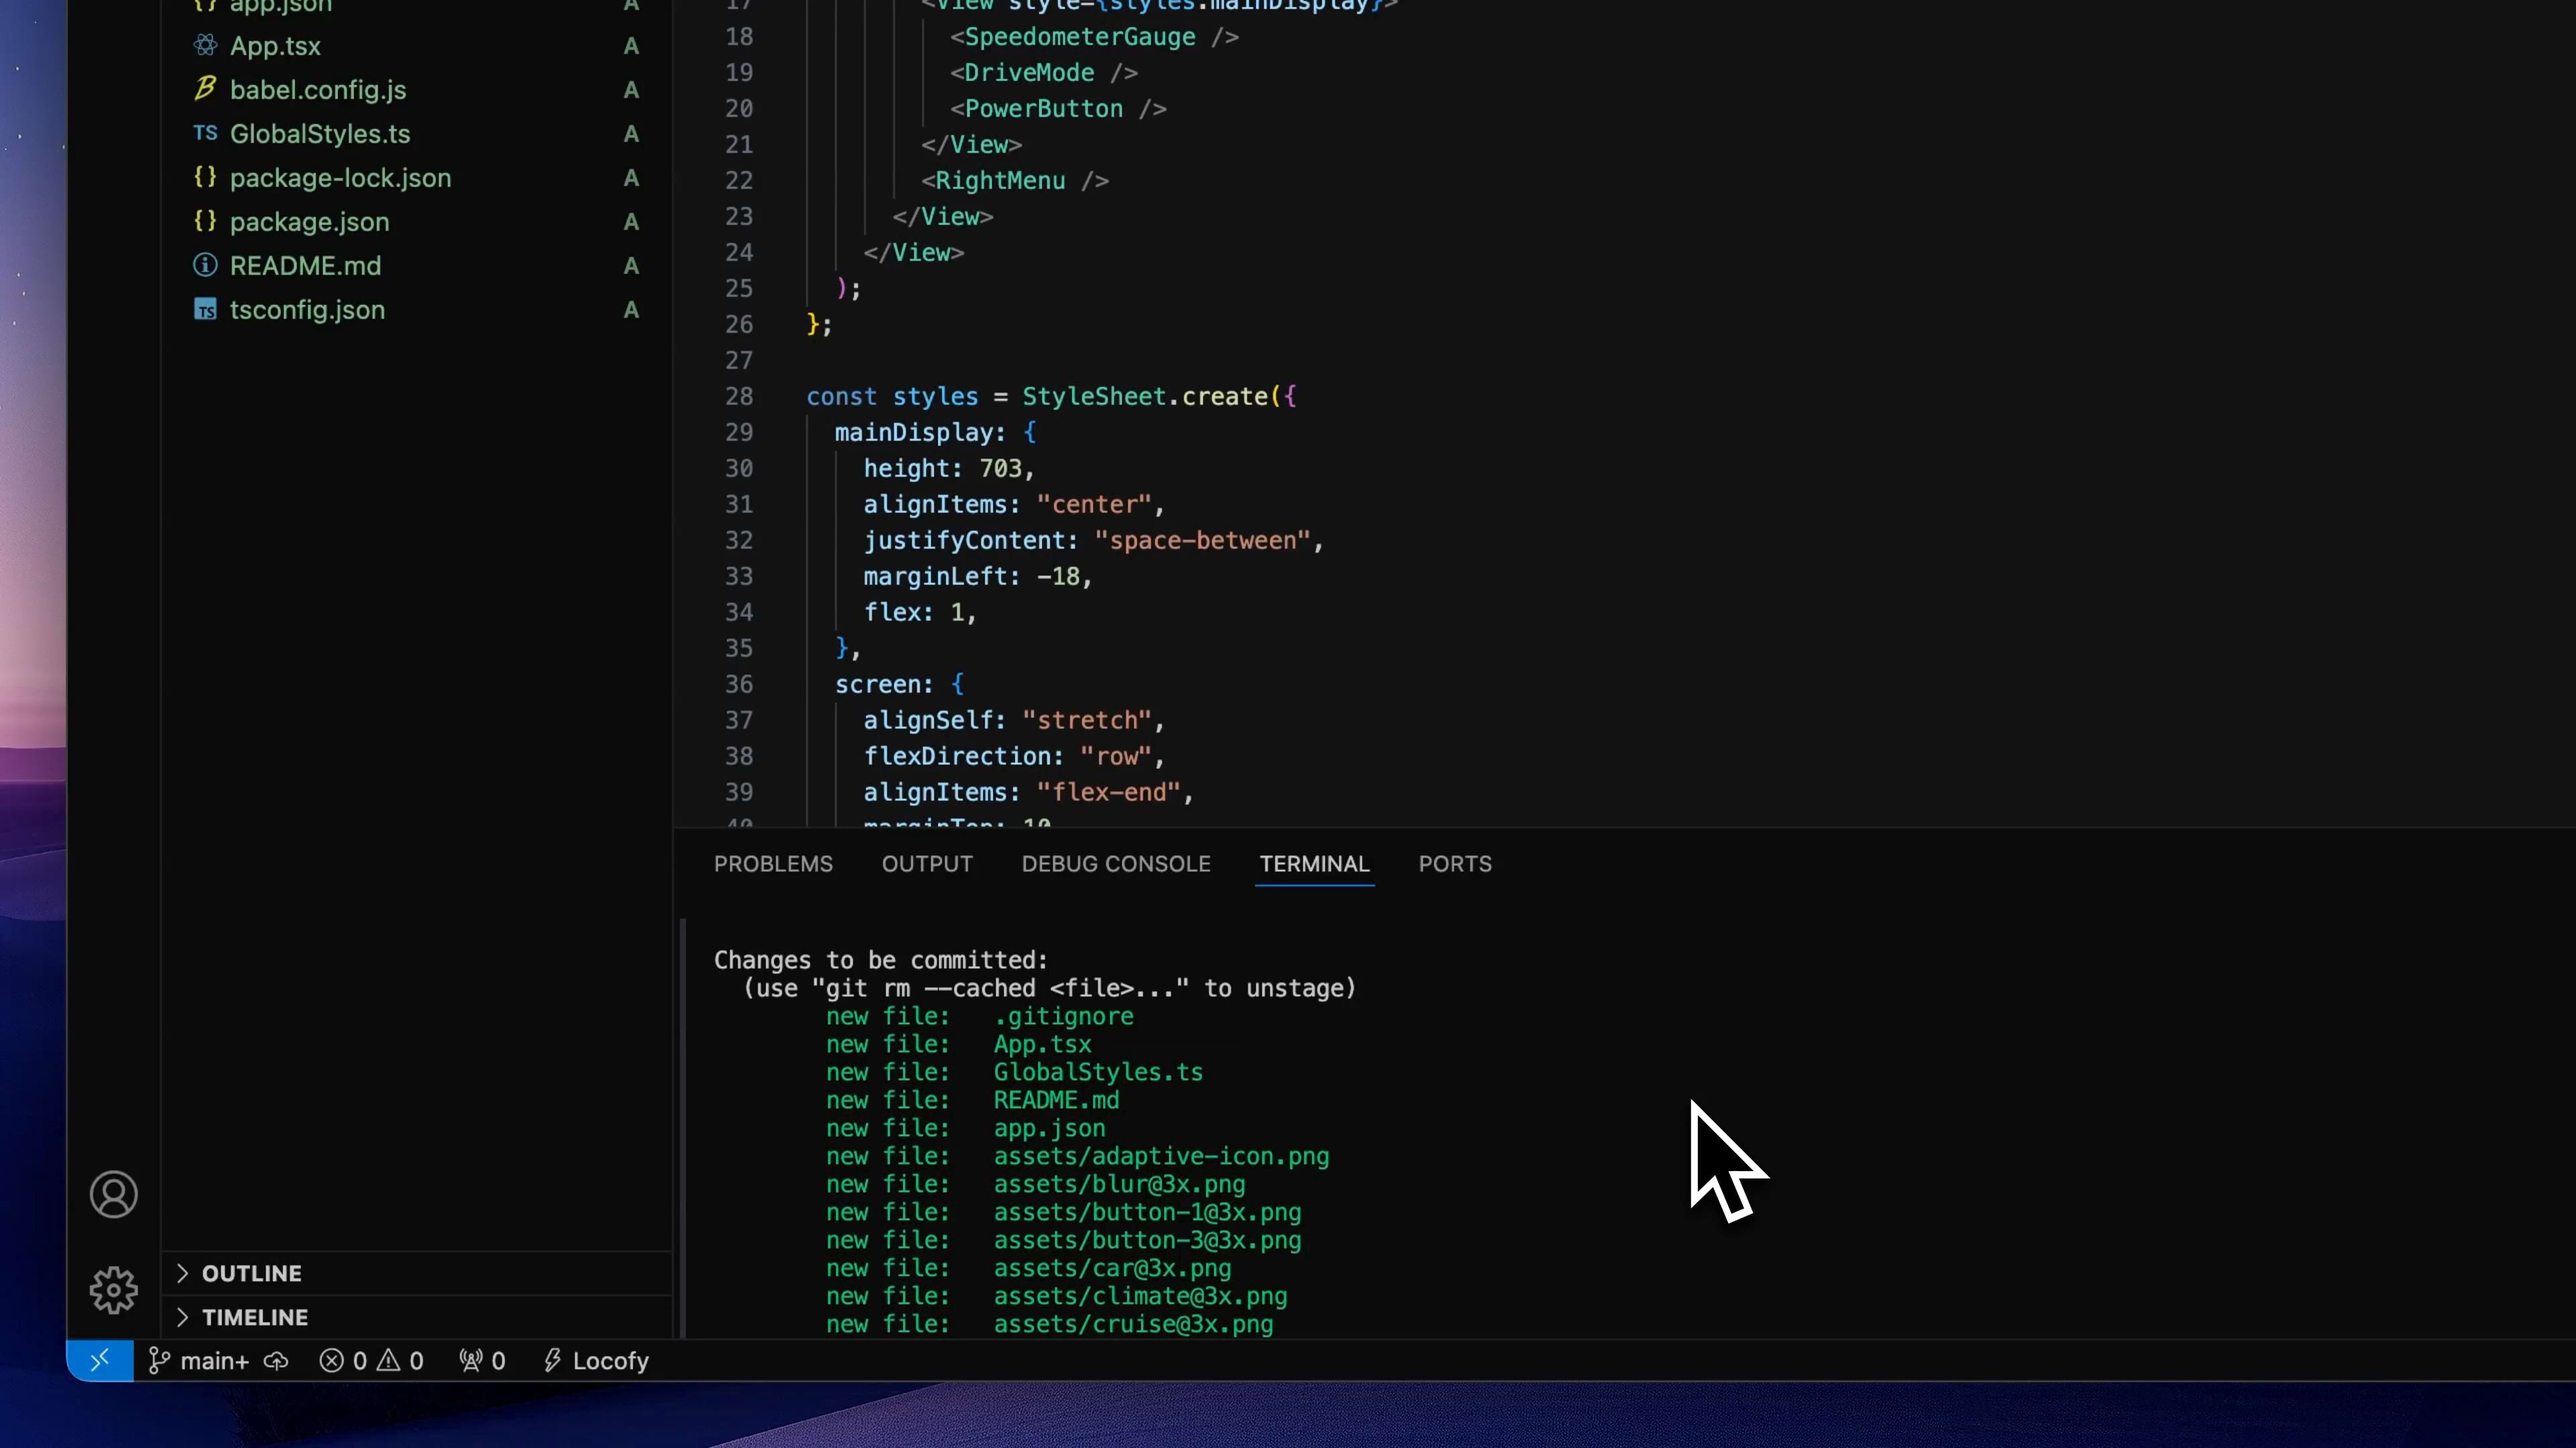2576x1448 pixels.
Task: Click the remote window indicator icon
Action: point(100,1360)
